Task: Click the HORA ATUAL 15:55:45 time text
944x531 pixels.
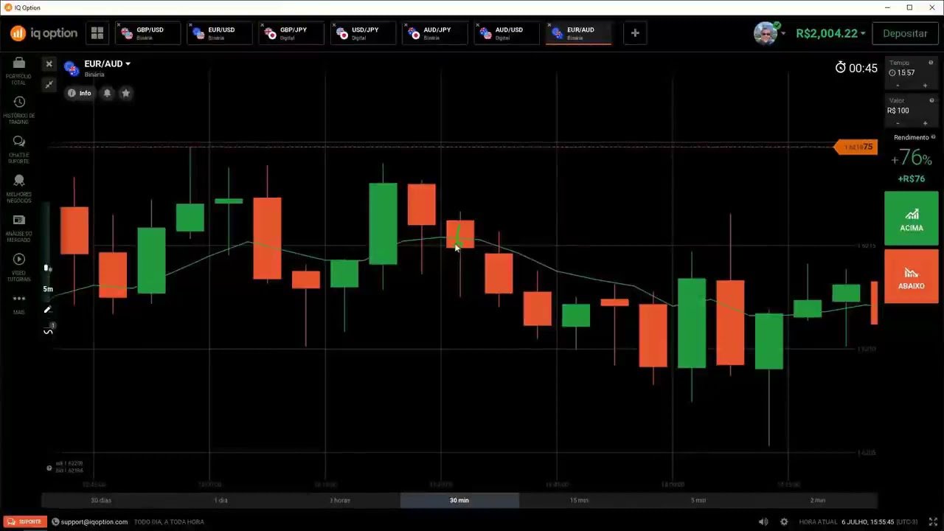Action: [858, 521]
